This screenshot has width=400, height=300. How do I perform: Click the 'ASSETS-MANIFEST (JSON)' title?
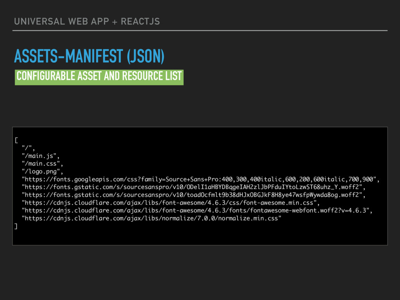pyautogui.click(x=89, y=56)
